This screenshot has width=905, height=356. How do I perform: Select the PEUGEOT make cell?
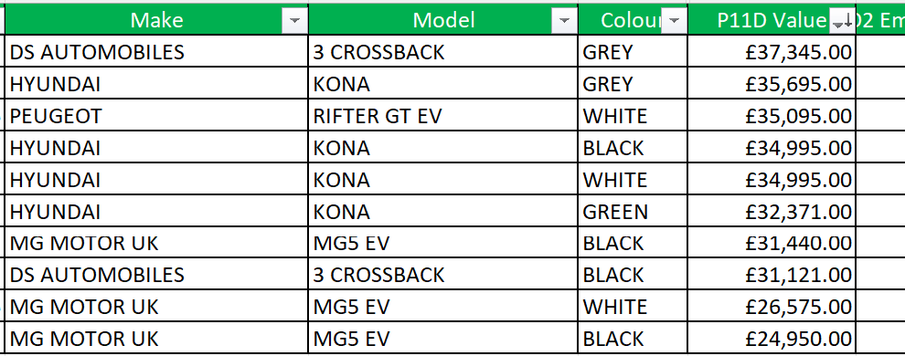[x=157, y=116]
